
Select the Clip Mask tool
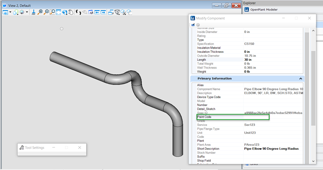[129, 12]
